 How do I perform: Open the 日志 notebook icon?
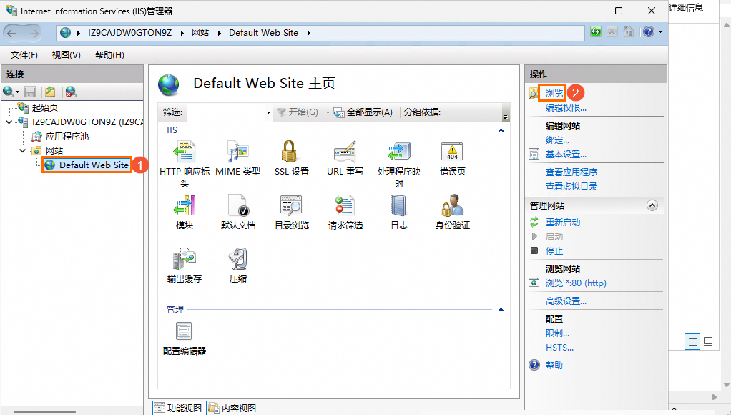coord(398,205)
